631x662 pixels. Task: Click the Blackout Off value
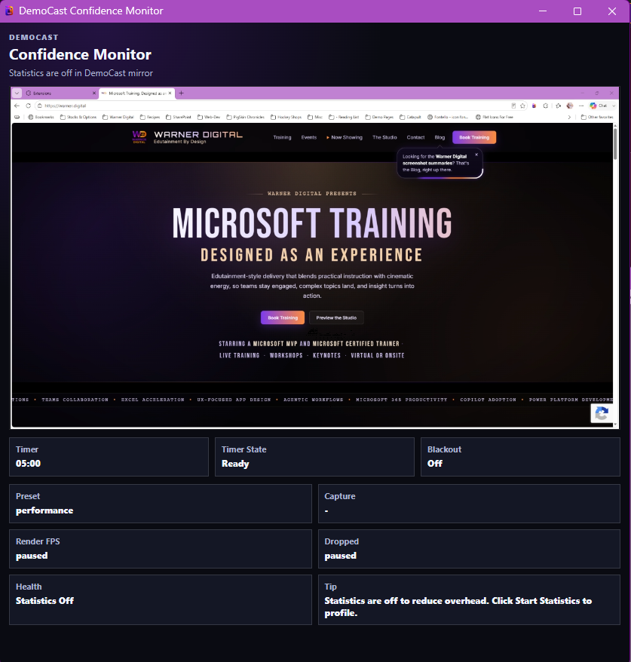pyautogui.click(x=435, y=464)
